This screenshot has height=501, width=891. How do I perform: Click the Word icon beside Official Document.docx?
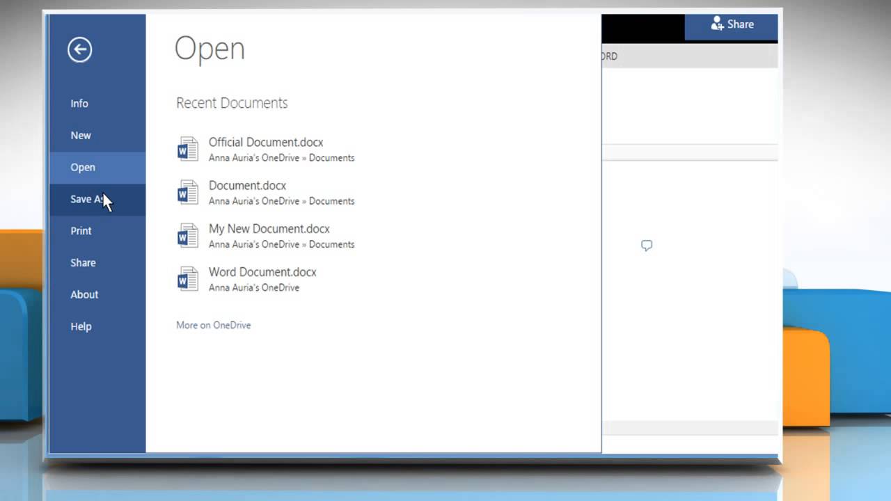(x=188, y=149)
